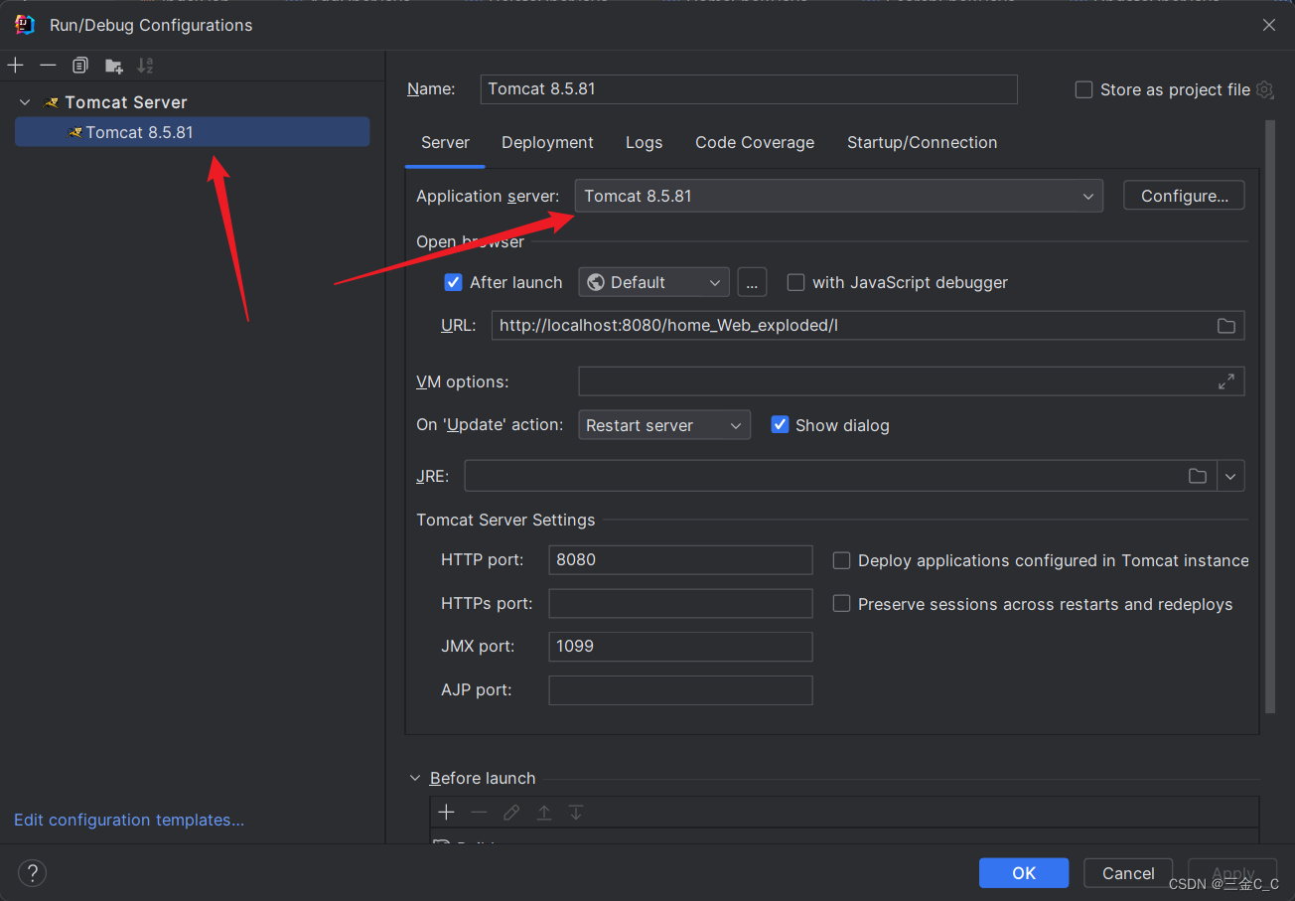Close the Run/Debug Configurations dialog

(x=1269, y=25)
